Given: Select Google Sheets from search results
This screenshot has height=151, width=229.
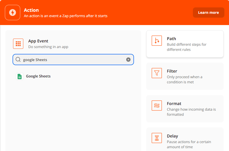Looking at the screenshot, I should tap(38, 76).
